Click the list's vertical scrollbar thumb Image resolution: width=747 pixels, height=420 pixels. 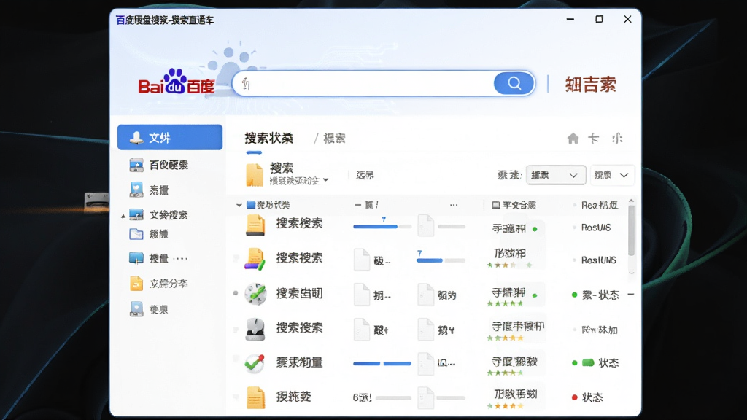[x=631, y=230]
